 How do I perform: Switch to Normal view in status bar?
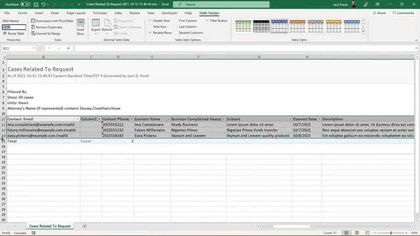pos(346,233)
